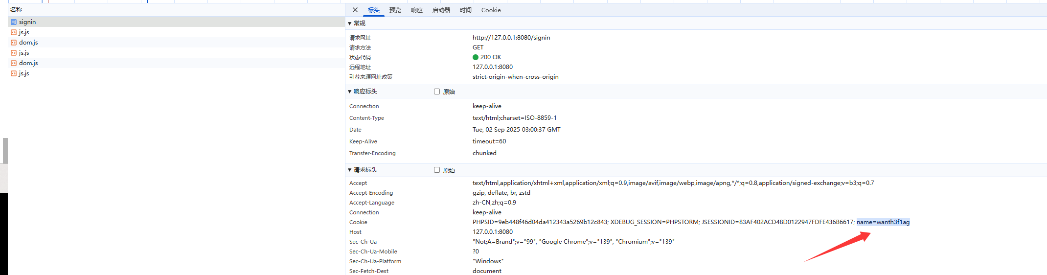The height and width of the screenshot is (275, 1047).
Task: Click the script icon of the second dom.js
Action: 14,63
